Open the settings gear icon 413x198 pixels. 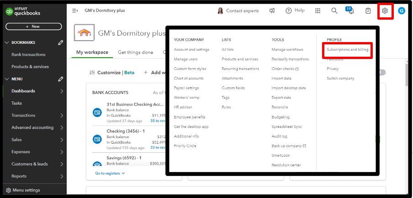(x=385, y=11)
